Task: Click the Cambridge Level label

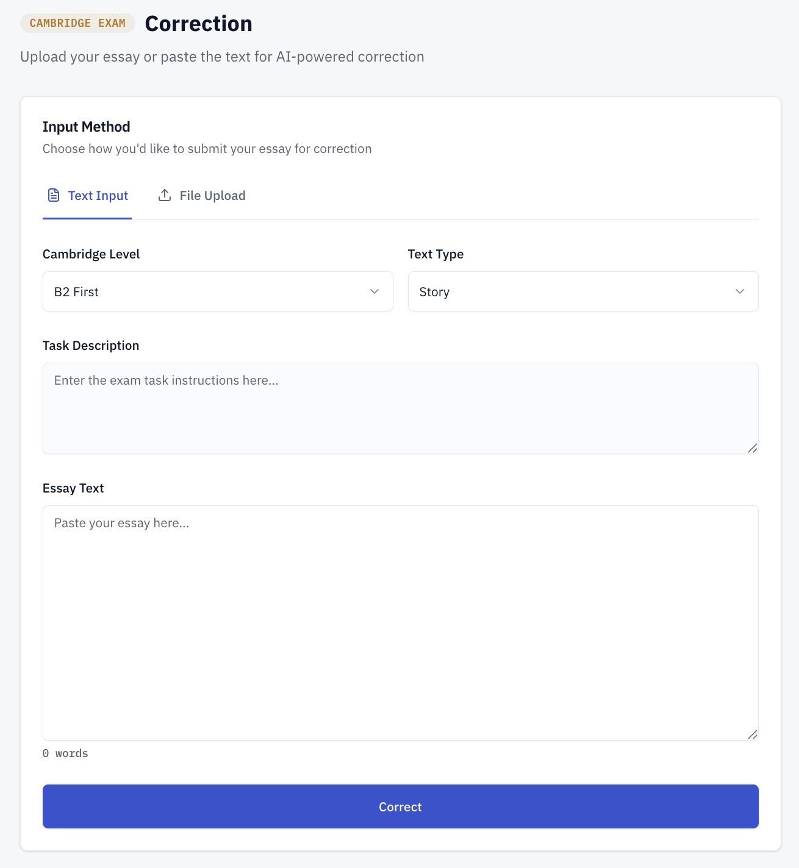Action: coord(91,254)
